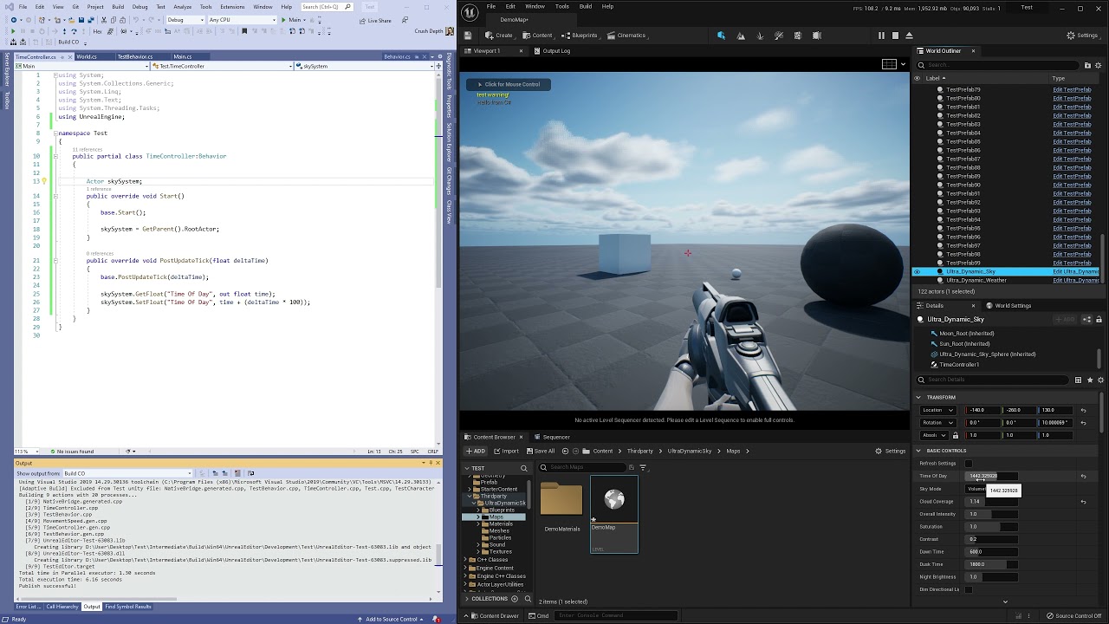Open Content Browser Settings
This screenshot has width=1109, height=624.
pyautogui.click(x=891, y=451)
